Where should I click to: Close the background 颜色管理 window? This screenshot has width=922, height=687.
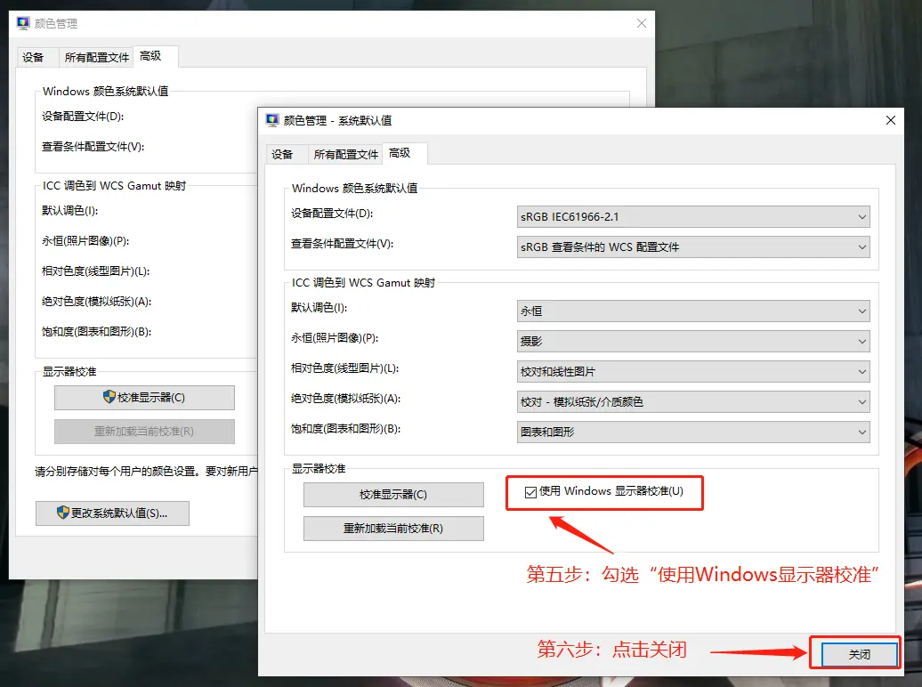click(642, 23)
